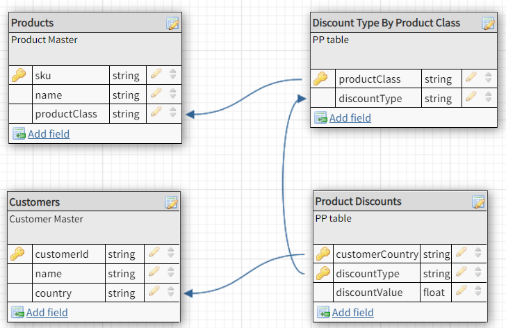Edit the Discount Type By Product Class table
The width and height of the screenshot is (506, 328).
click(x=489, y=24)
